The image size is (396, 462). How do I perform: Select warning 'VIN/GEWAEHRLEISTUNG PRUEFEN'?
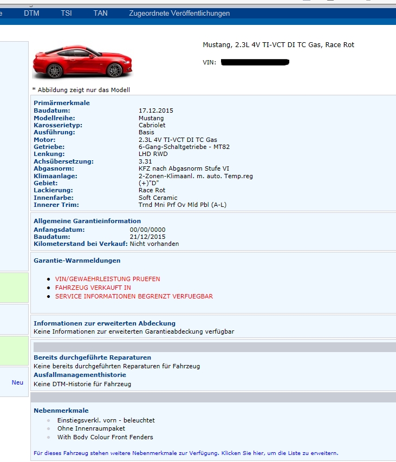pos(108,279)
